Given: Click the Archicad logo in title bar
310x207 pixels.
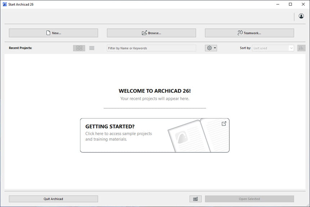Looking at the screenshot, I should click(5, 4).
